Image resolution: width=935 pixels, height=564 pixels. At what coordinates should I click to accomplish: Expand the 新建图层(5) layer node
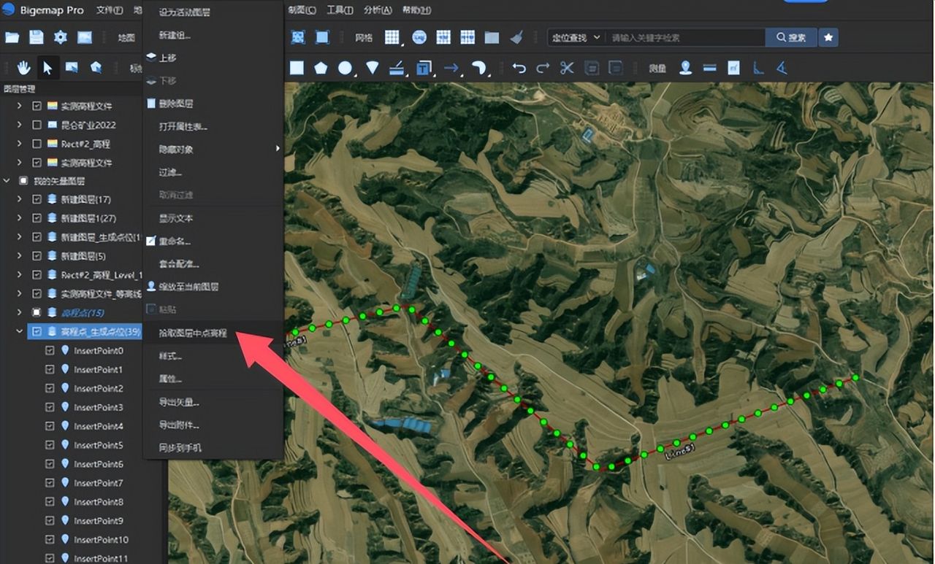[20, 256]
